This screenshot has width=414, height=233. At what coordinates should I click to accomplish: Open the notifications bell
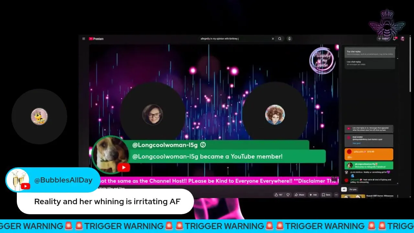click(x=395, y=39)
